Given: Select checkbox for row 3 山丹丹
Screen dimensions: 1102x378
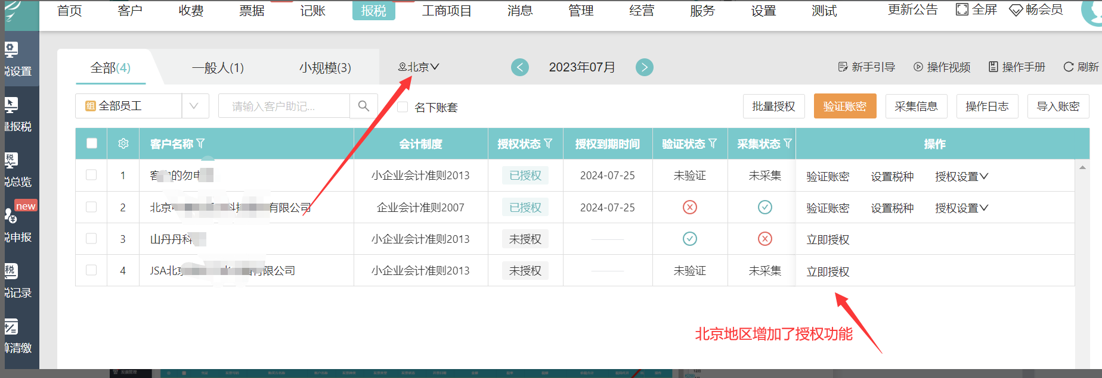Looking at the screenshot, I should tap(91, 239).
